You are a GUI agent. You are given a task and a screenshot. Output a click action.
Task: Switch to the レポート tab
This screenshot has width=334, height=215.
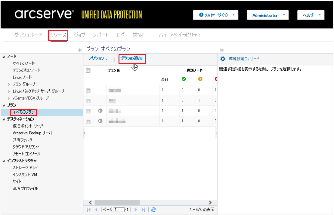click(x=101, y=35)
